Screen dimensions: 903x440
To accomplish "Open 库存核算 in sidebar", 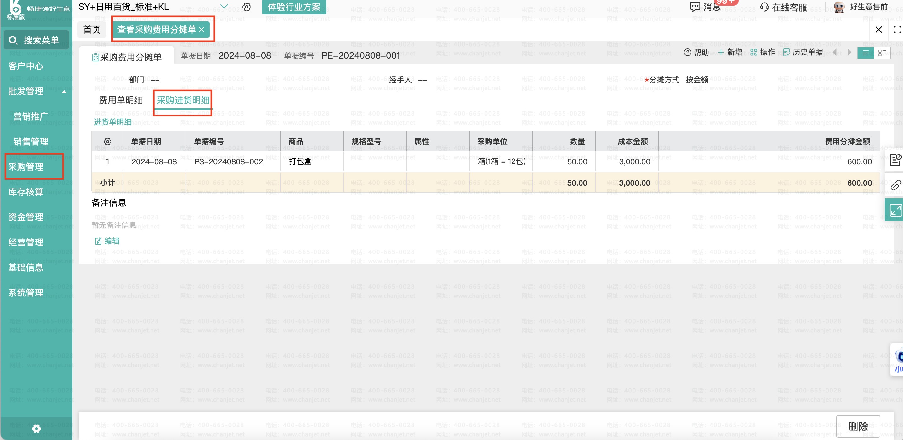I will point(26,192).
